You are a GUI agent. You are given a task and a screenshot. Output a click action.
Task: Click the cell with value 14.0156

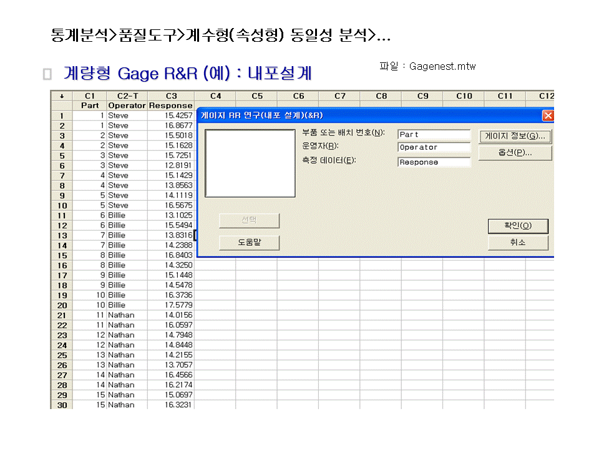pyautogui.click(x=171, y=315)
